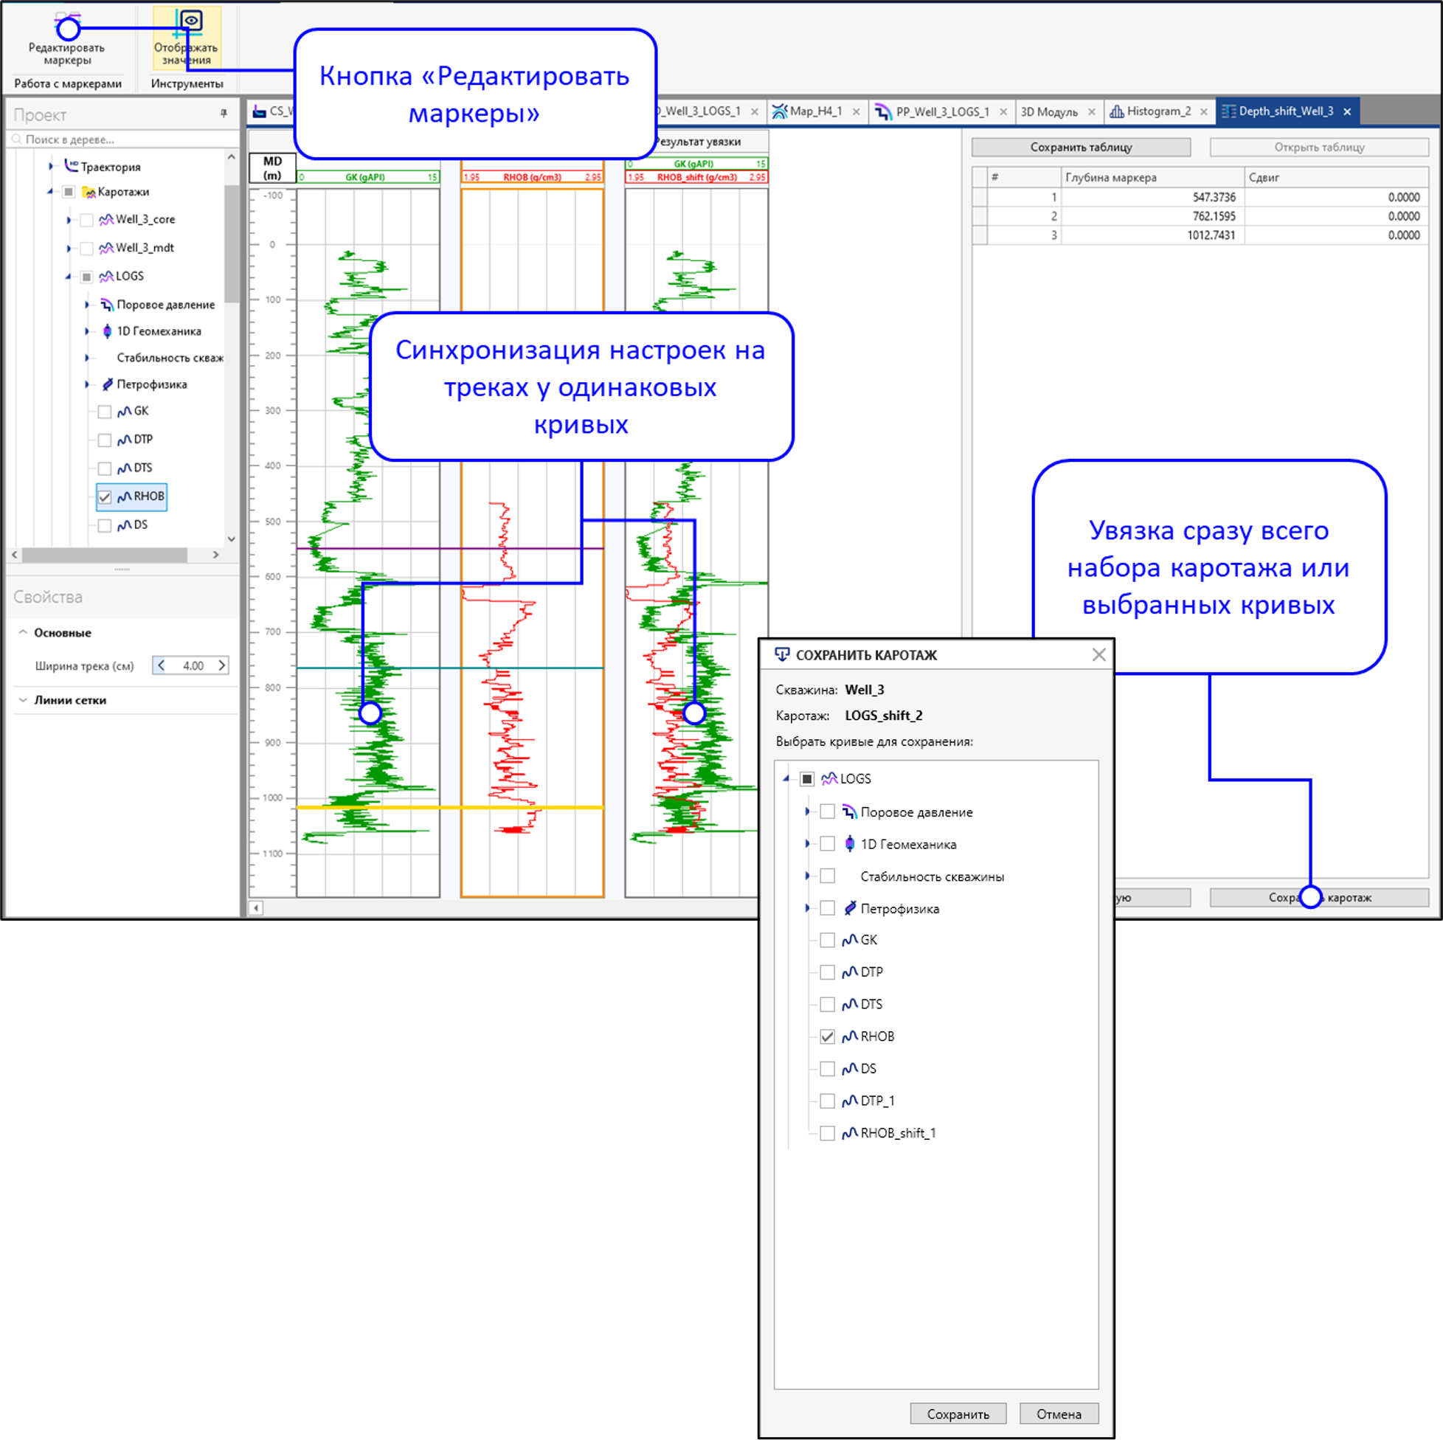Viewport: 1443px width, 1440px height.
Task: Click Histogram_2 tab chart icon
Action: (x=1117, y=111)
